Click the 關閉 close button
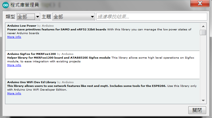The height and width of the screenshot is (118, 212). (197, 110)
